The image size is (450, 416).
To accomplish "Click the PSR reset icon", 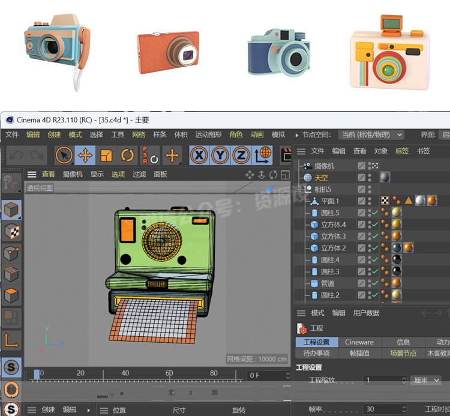I will tap(150, 155).
